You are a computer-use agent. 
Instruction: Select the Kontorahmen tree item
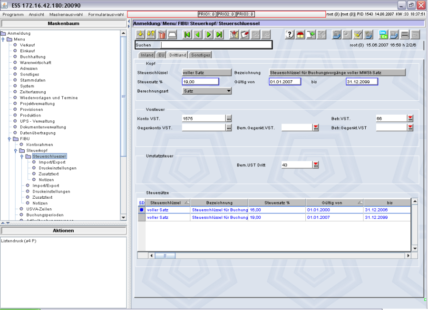[39, 145]
